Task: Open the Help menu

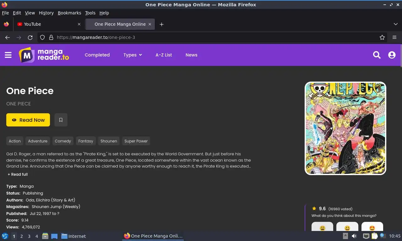Action: click(x=104, y=13)
